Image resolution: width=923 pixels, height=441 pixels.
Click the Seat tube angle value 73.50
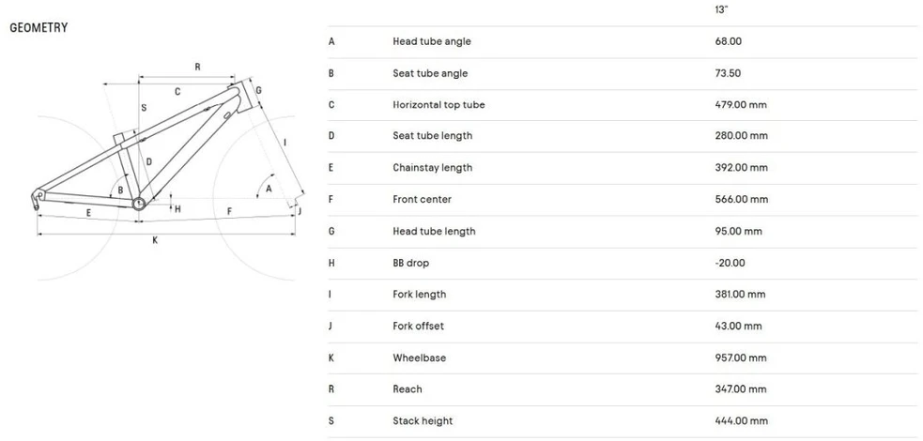(728, 73)
